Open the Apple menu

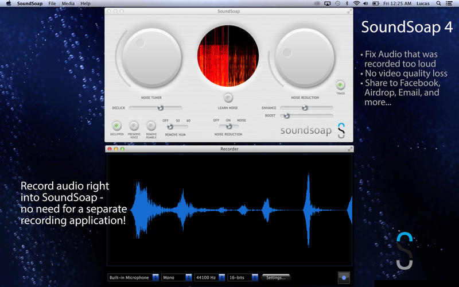coord(9,3)
